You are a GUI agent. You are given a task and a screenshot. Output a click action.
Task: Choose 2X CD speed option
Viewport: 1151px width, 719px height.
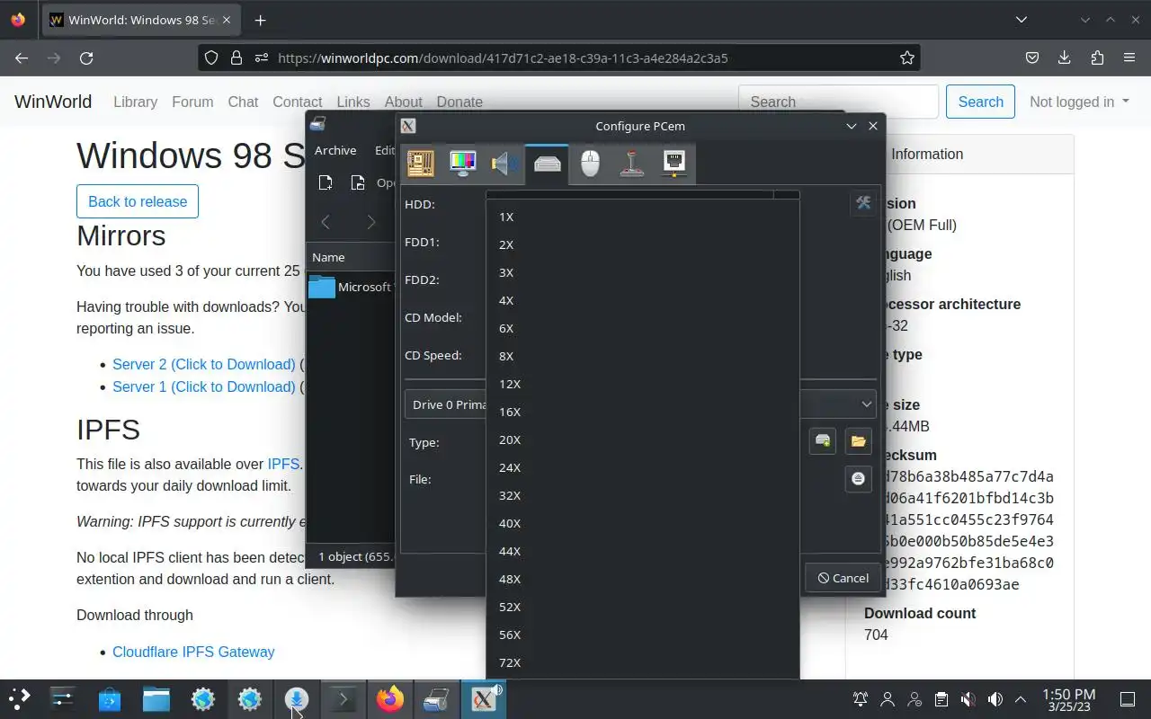point(642,244)
